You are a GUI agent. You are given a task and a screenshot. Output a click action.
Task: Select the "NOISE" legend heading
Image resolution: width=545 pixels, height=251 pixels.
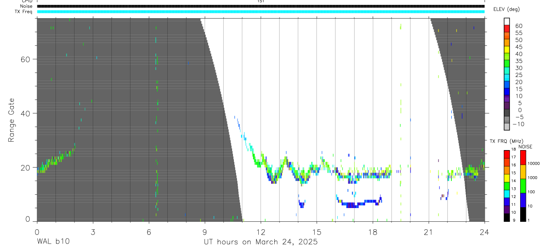click(525, 147)
